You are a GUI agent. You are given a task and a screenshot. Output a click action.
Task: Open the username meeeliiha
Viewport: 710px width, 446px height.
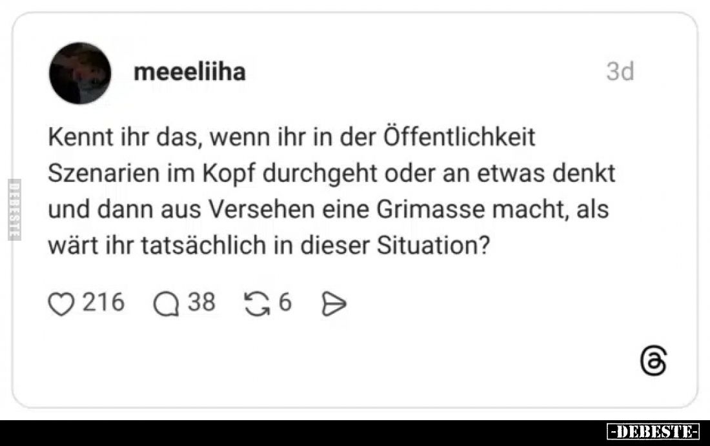tap(189, 72)
